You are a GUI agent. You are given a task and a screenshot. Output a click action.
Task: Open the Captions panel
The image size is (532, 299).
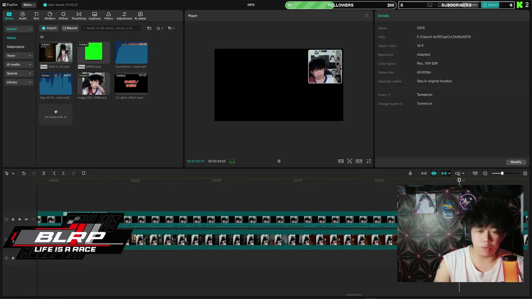click(x=94, y=16)
